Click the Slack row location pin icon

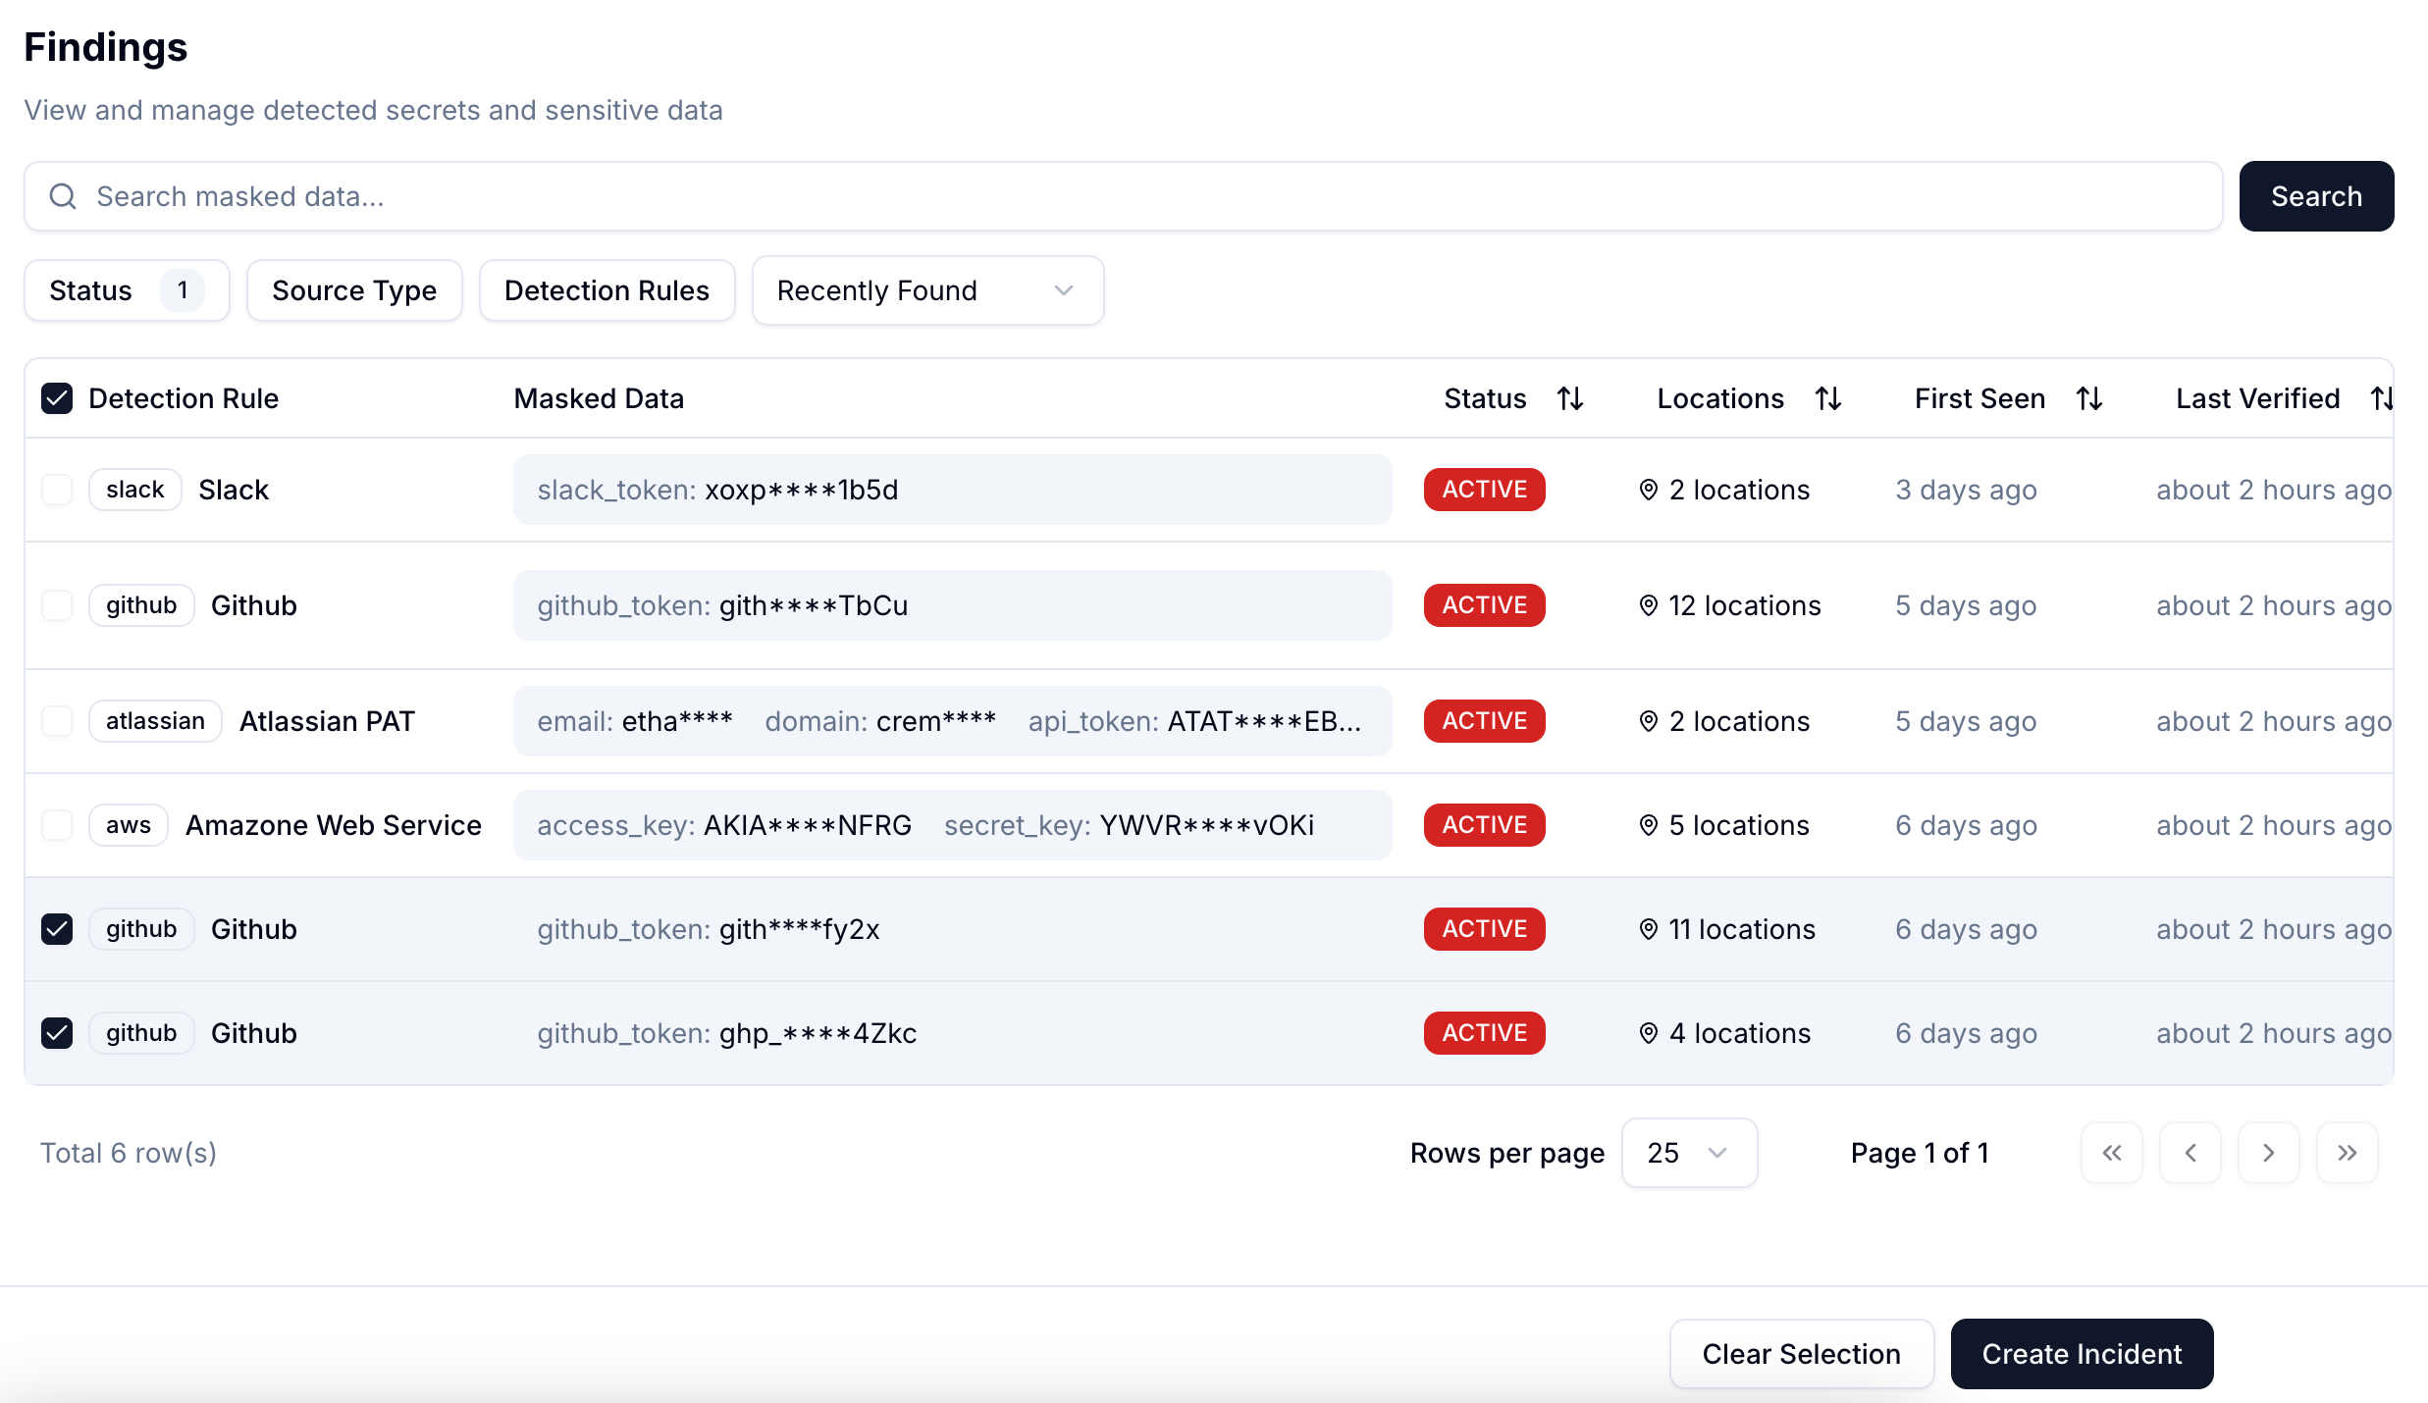[1648, 490]
